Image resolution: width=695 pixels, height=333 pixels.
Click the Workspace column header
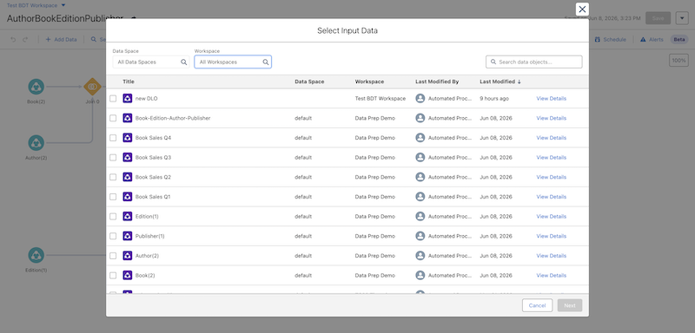click(x=369, y=82)
